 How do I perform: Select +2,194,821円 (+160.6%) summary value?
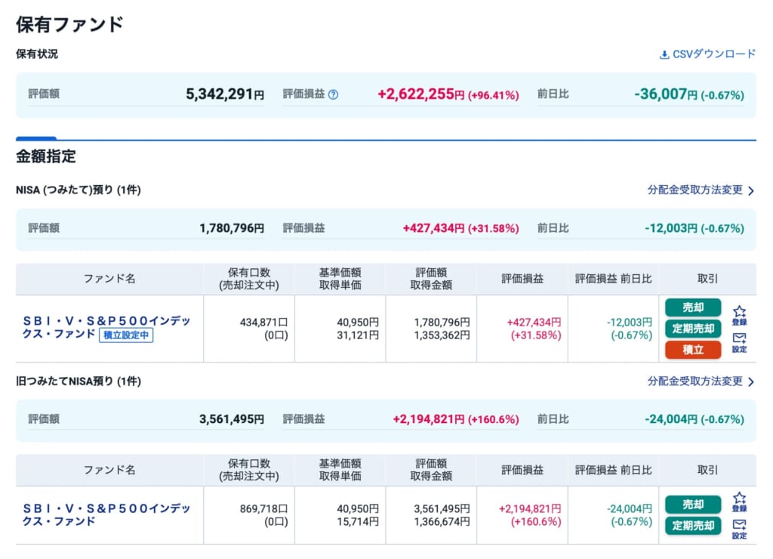click(456, 419)
